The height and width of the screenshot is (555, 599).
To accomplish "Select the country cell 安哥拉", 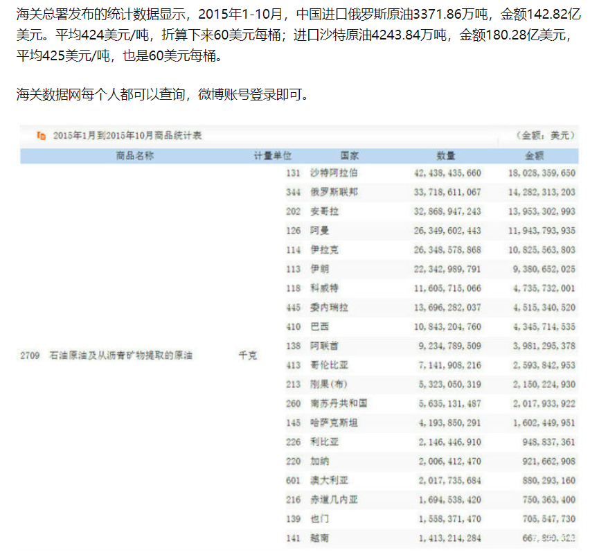I will [324, 211].
